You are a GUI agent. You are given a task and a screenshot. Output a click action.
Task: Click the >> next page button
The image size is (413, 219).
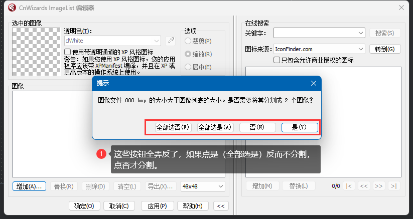[379, 186]
